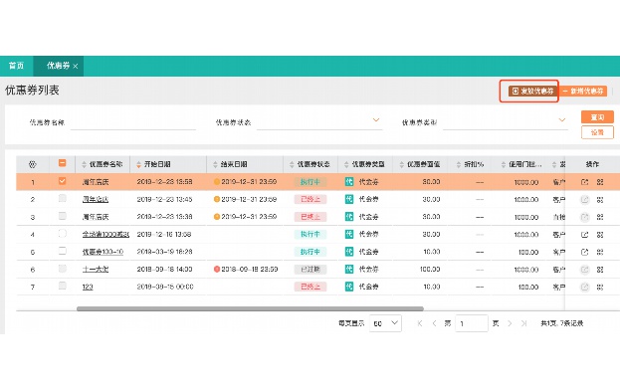This screenshot has width=620, height=390.
Task: Open the grid more-actions icon in row 4
Action: click(600, 235)
